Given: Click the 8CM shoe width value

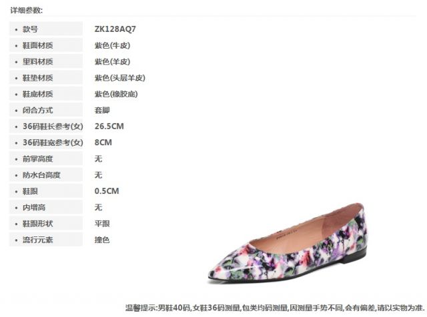Looking at the screenshot, I should [103, 143].
